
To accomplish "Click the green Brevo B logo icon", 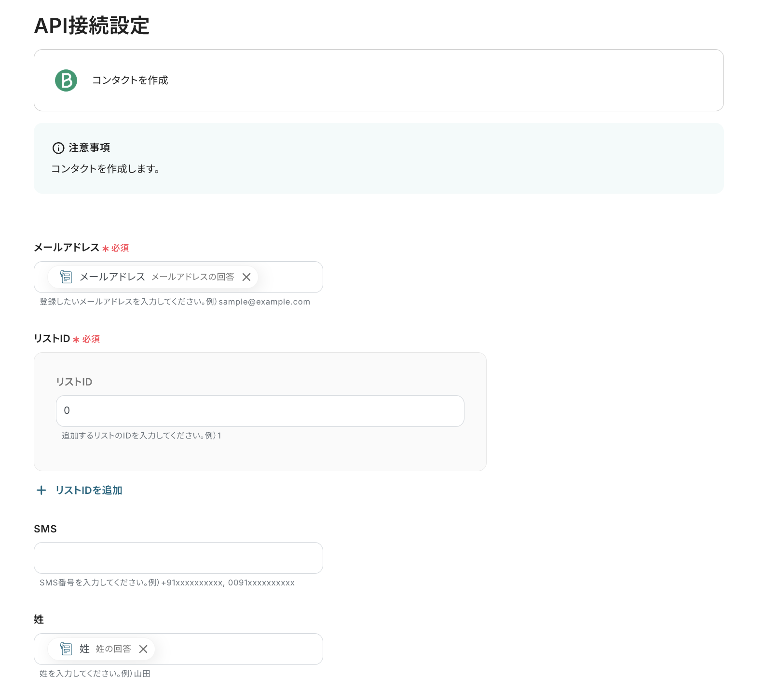I will (x=66, y=80).
